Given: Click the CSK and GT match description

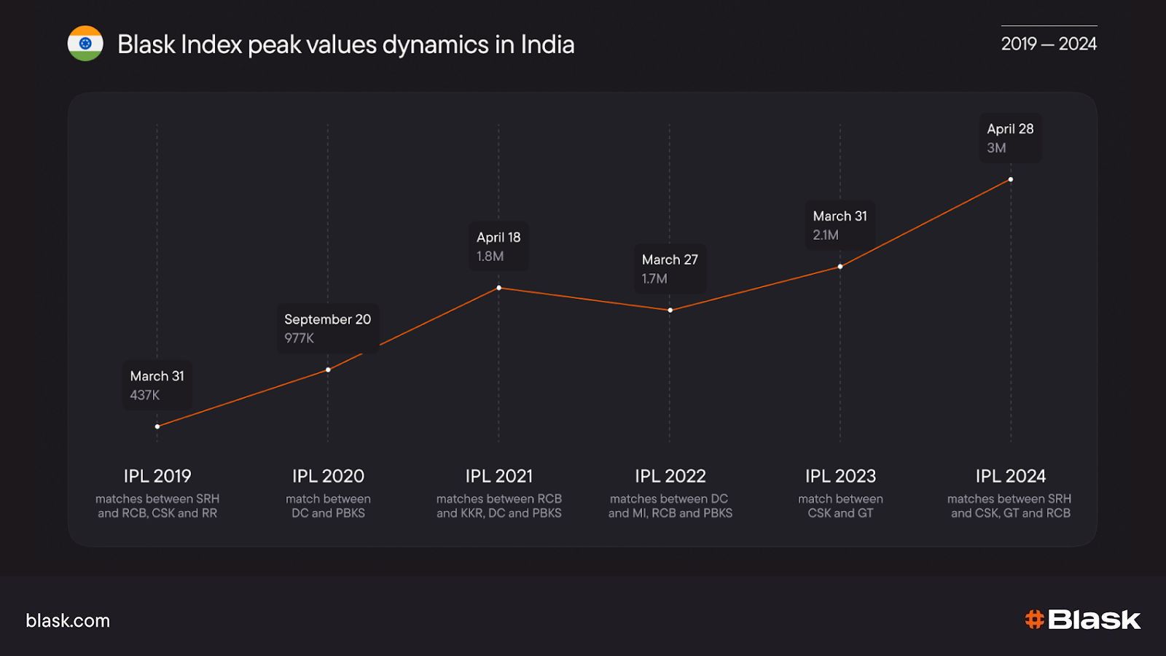Looking at the screenshot, I should pyautogui.click(x=840, y=506).
